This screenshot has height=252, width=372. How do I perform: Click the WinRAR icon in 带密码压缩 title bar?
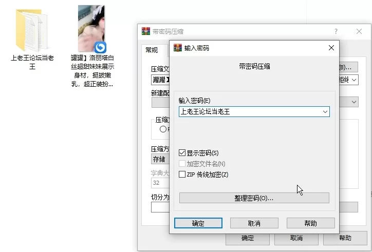pyautogui.click(x=146, y=31)
